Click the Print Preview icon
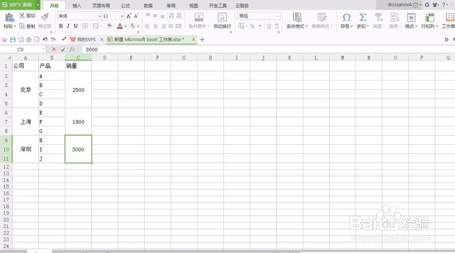 pyautogui.click(x=37, y=40)
